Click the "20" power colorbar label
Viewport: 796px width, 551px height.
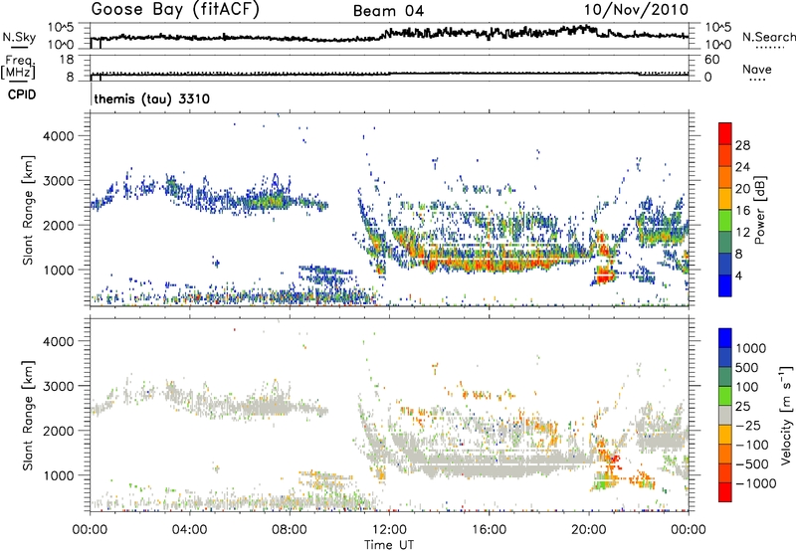pyautogui.click(x=742, y=189)
